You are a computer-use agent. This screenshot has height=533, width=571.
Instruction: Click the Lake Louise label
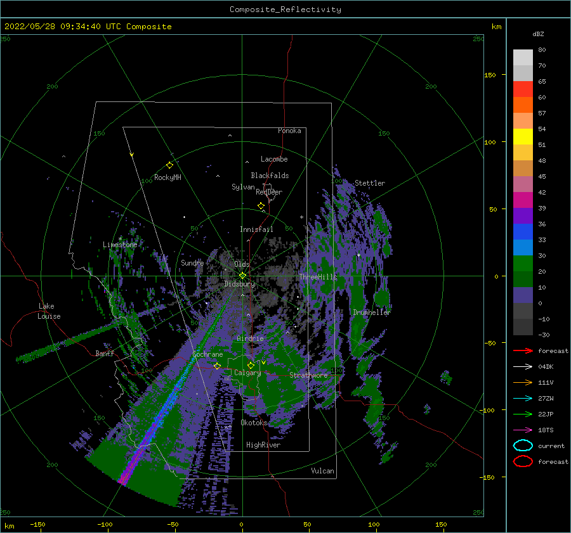pos(49,311)
